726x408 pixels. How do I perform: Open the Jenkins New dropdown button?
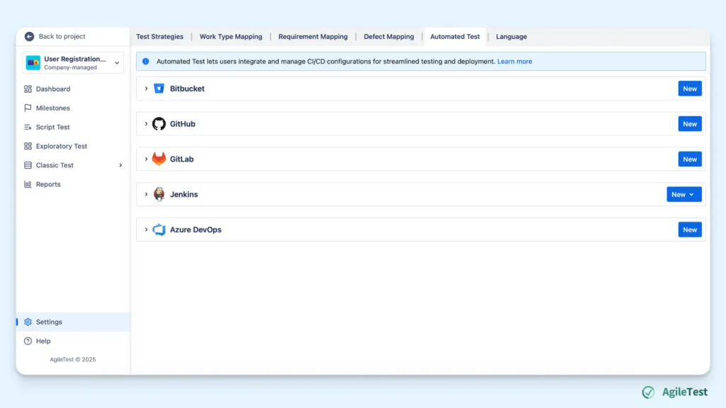684,194
